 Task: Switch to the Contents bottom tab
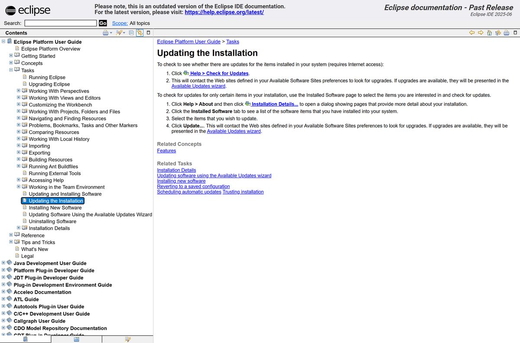point(26,339)
